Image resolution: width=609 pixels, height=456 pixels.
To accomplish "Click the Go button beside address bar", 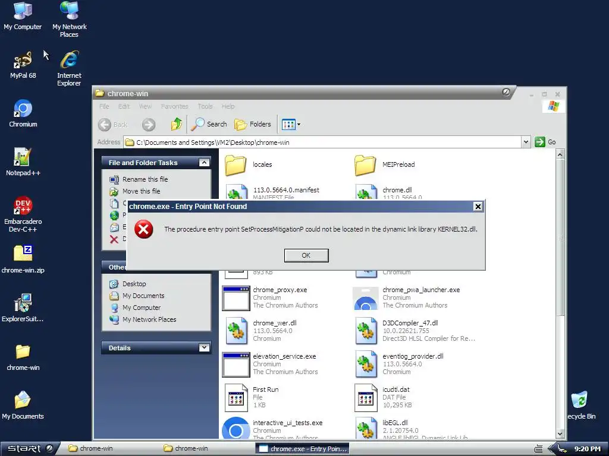I will (x=545, y=142).
